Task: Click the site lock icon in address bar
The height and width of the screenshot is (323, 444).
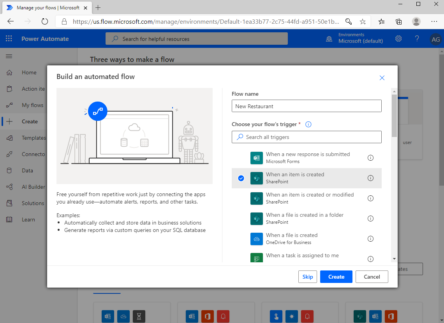Action: tap(64, 21)
